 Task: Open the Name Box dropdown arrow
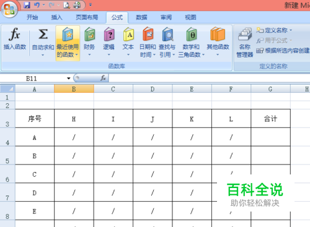click(69, 79)
